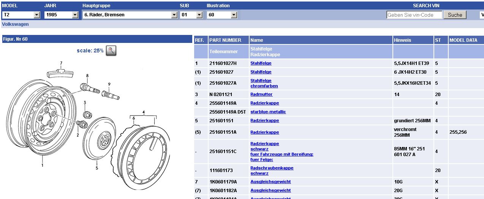Click the Volkswagen breadcrumb link
Screen dimensions: 484x199
click(x=15, y=24)
